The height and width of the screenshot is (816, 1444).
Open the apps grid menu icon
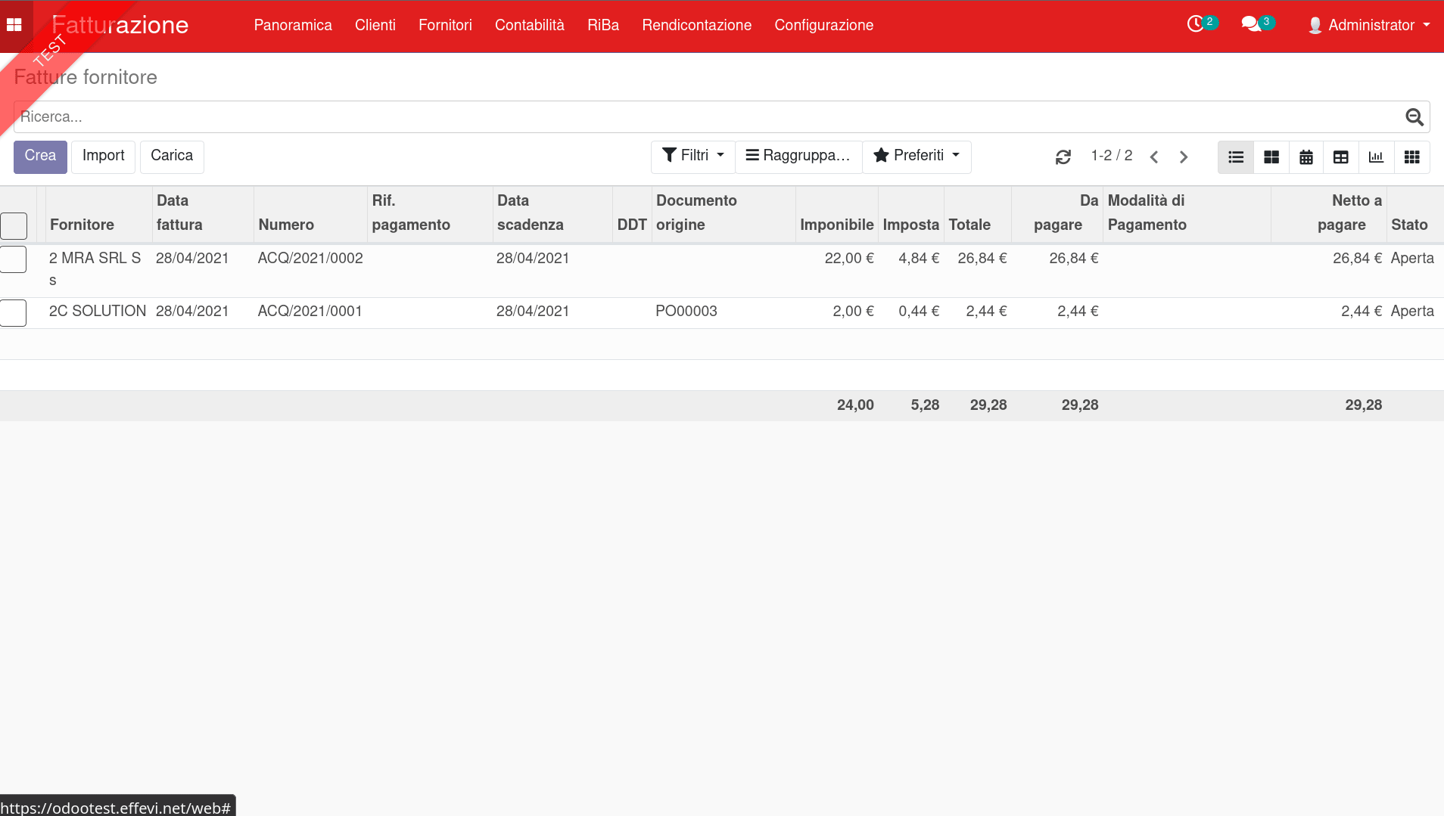pyautogui.click(x=14, y=25)
